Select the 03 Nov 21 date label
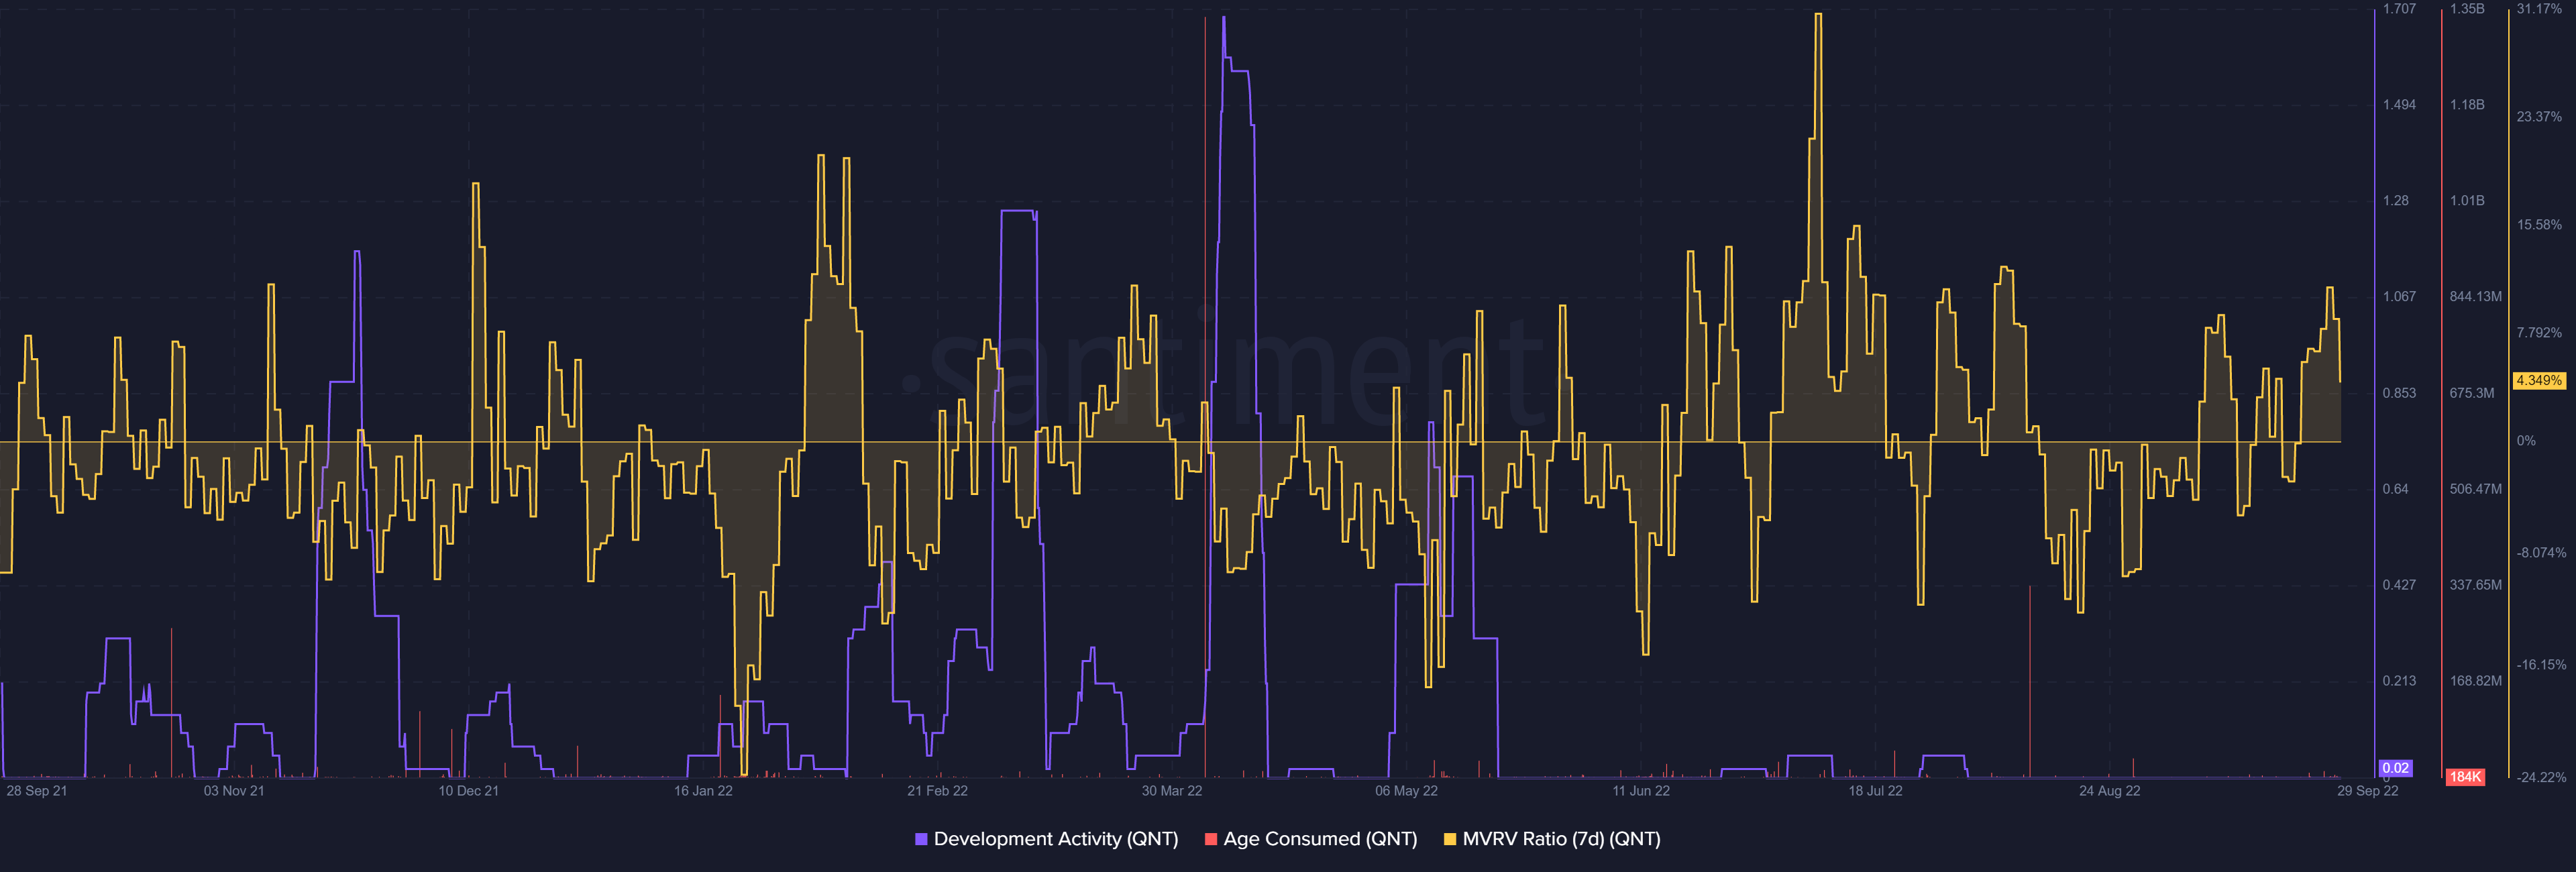Viewport: 2576px width, 872px height. [234, 791]
